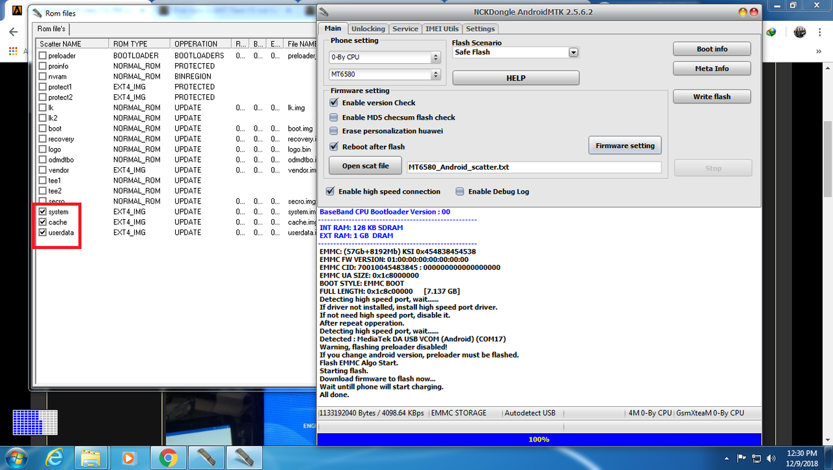The width and height of the screenshot is (833, 470).
Task: Toggle Enable high speed connection
Action: (330, 192)
